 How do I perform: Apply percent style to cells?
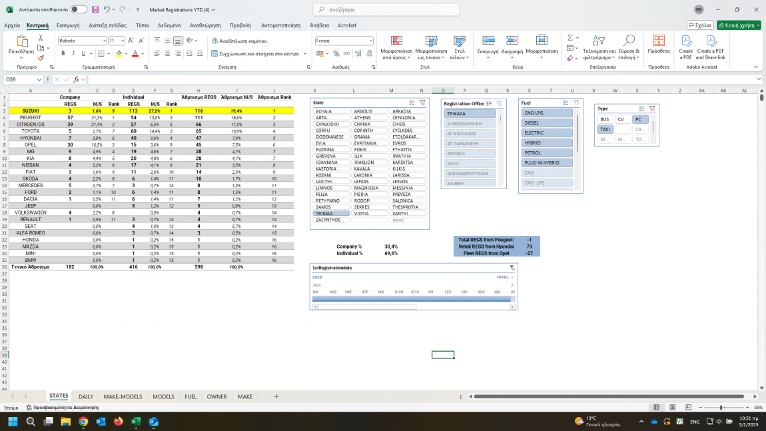tap(336, 53)
